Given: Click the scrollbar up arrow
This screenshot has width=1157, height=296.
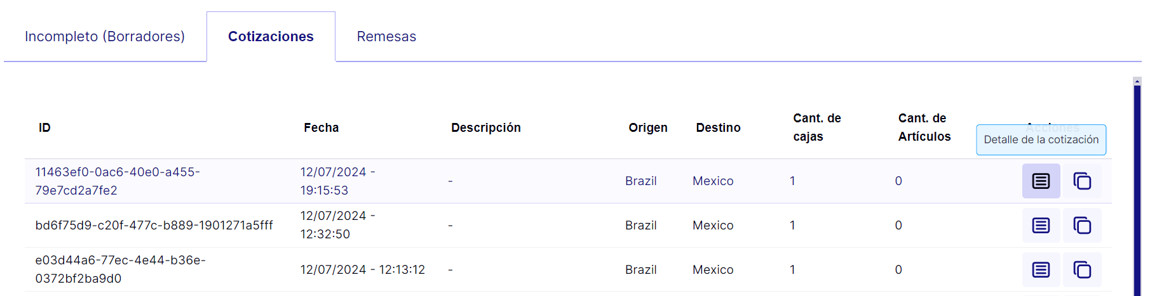Looking at the screenshot, I should click(1137, 81).
